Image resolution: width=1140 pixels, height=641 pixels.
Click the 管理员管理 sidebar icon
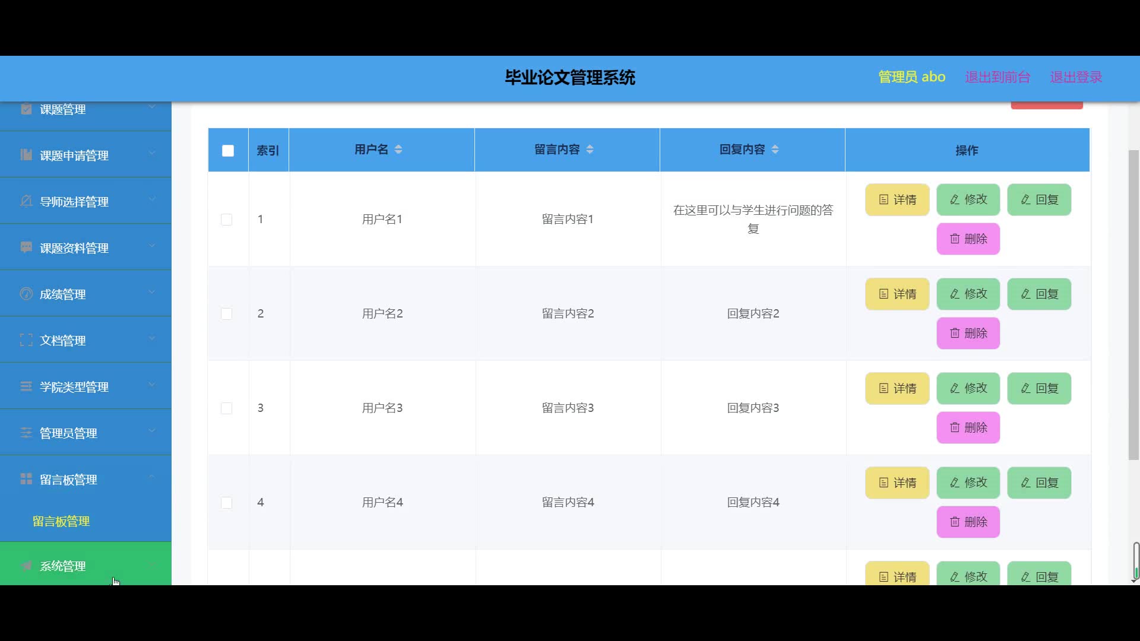(x=26, y=433)
